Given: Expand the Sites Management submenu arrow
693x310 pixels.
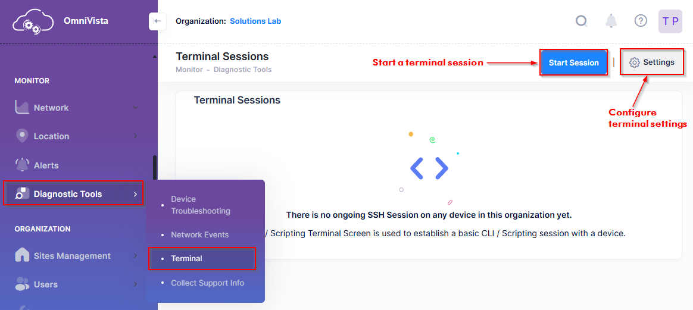Looking at the screenshot, I should [136, 256].
